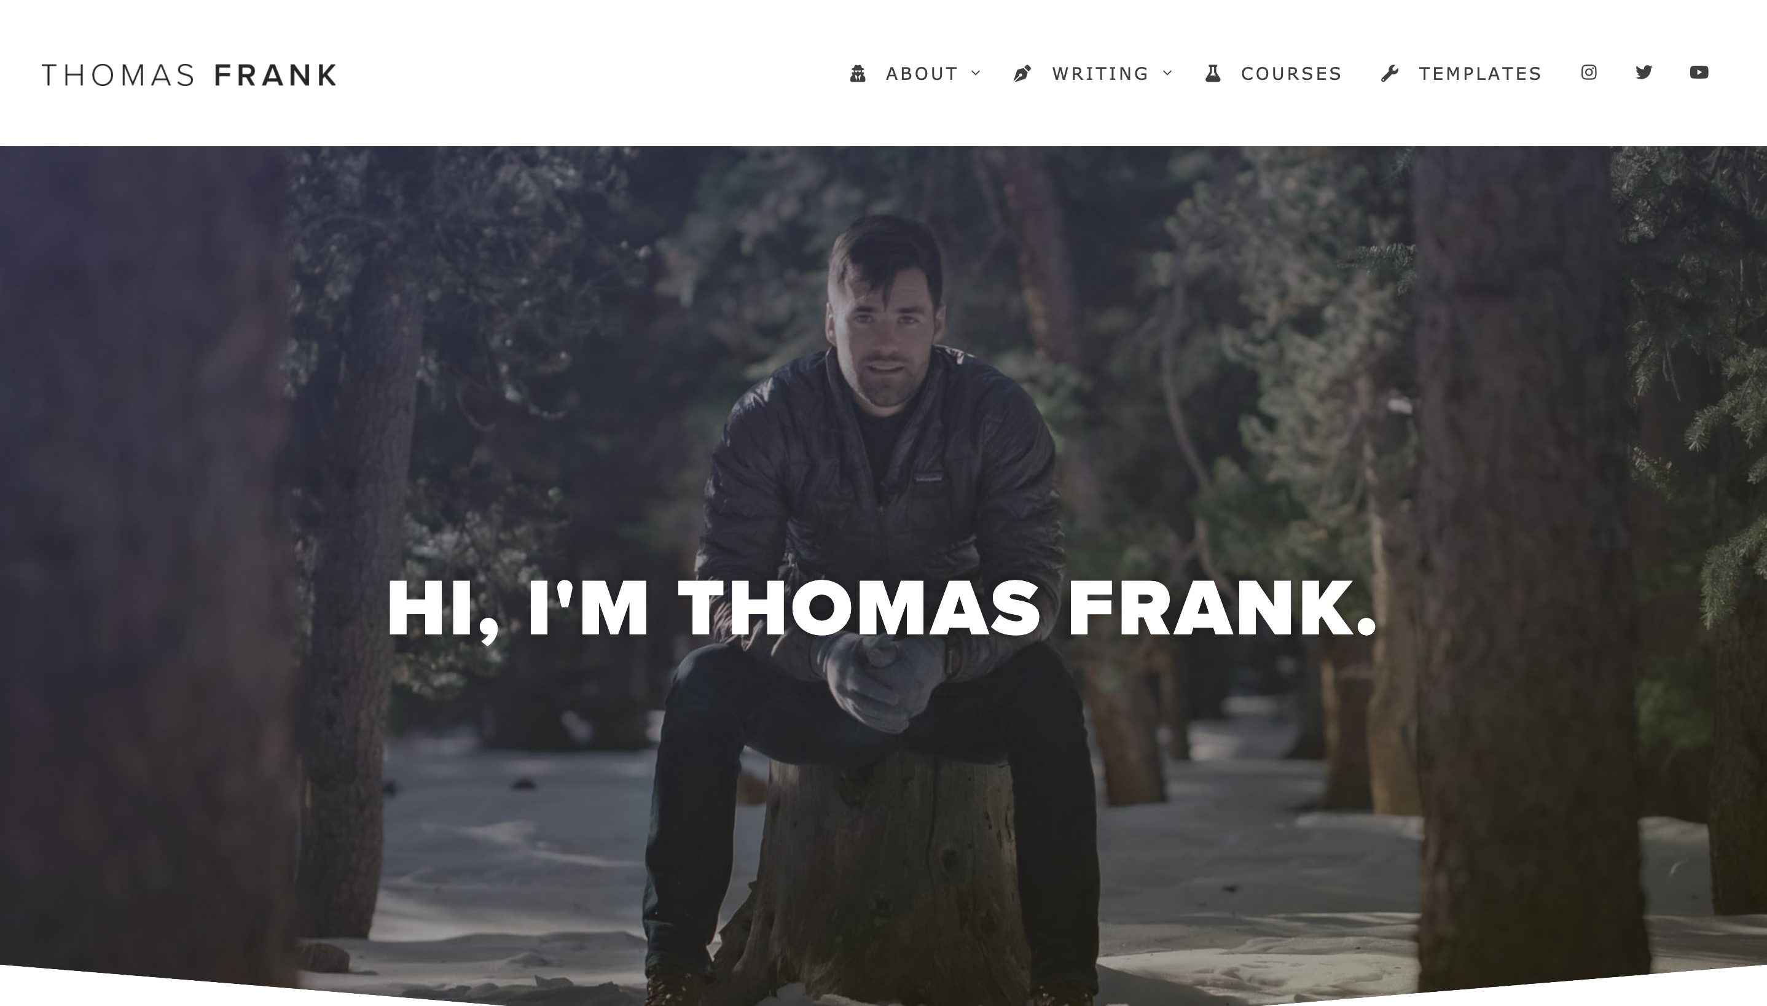Open the About menu label

tap(922, 73)
